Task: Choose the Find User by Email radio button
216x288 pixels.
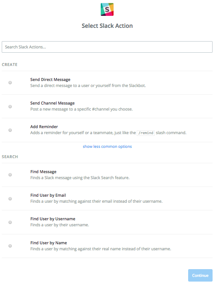Action: pos(10,199)
